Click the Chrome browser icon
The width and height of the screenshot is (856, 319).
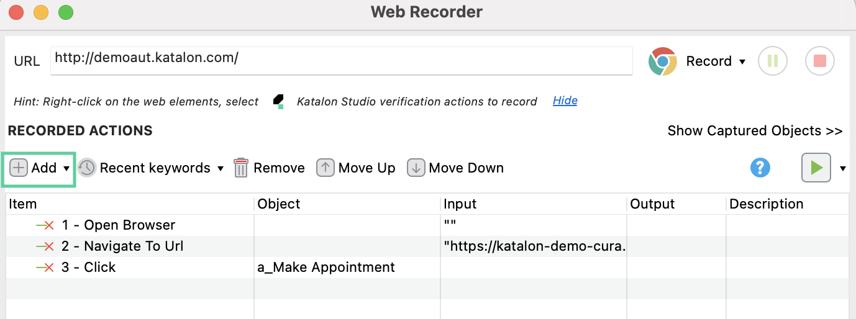pos(662,61)
